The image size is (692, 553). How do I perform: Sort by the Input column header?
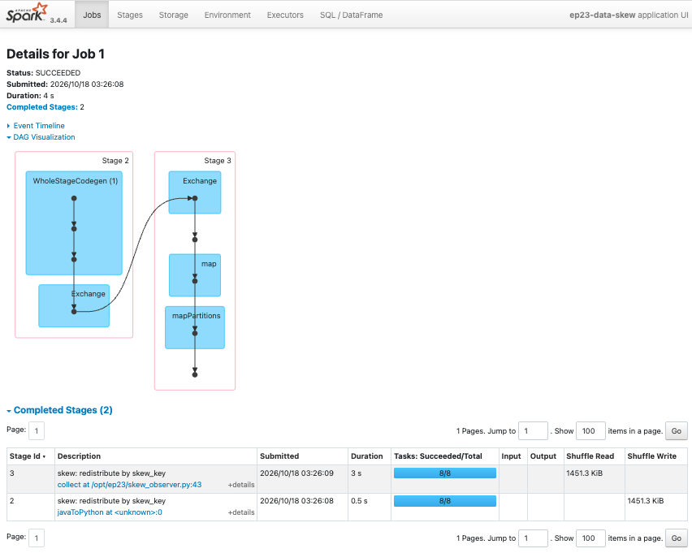(x=511, y=456)
